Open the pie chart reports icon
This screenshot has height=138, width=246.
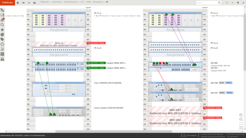[x=2, y=34]
